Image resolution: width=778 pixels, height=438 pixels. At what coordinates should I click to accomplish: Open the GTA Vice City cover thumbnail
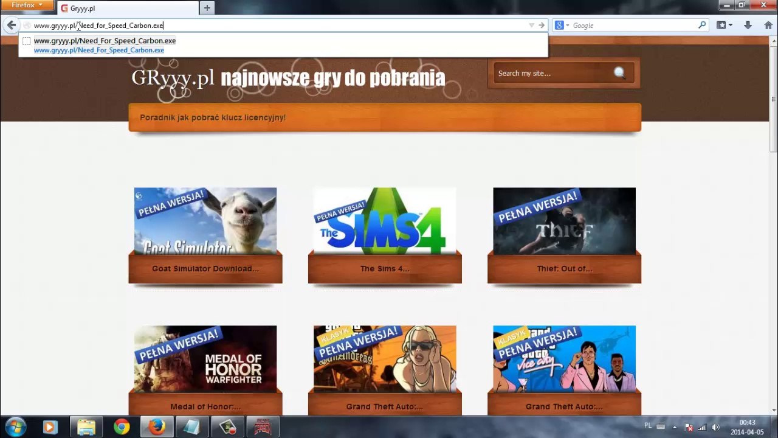tap(564, 359)
